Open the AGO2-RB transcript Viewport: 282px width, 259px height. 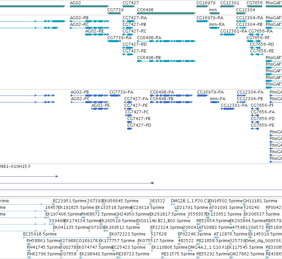89,21
